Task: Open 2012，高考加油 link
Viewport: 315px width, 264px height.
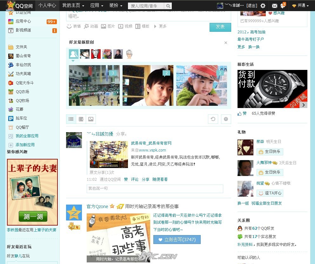Action: [x=251, y=32]
